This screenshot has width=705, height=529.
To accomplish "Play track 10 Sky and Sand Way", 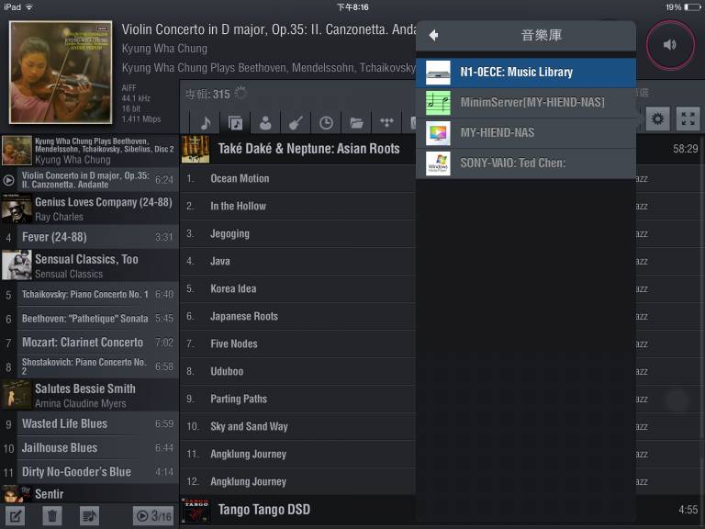I will tap(297, 426).
